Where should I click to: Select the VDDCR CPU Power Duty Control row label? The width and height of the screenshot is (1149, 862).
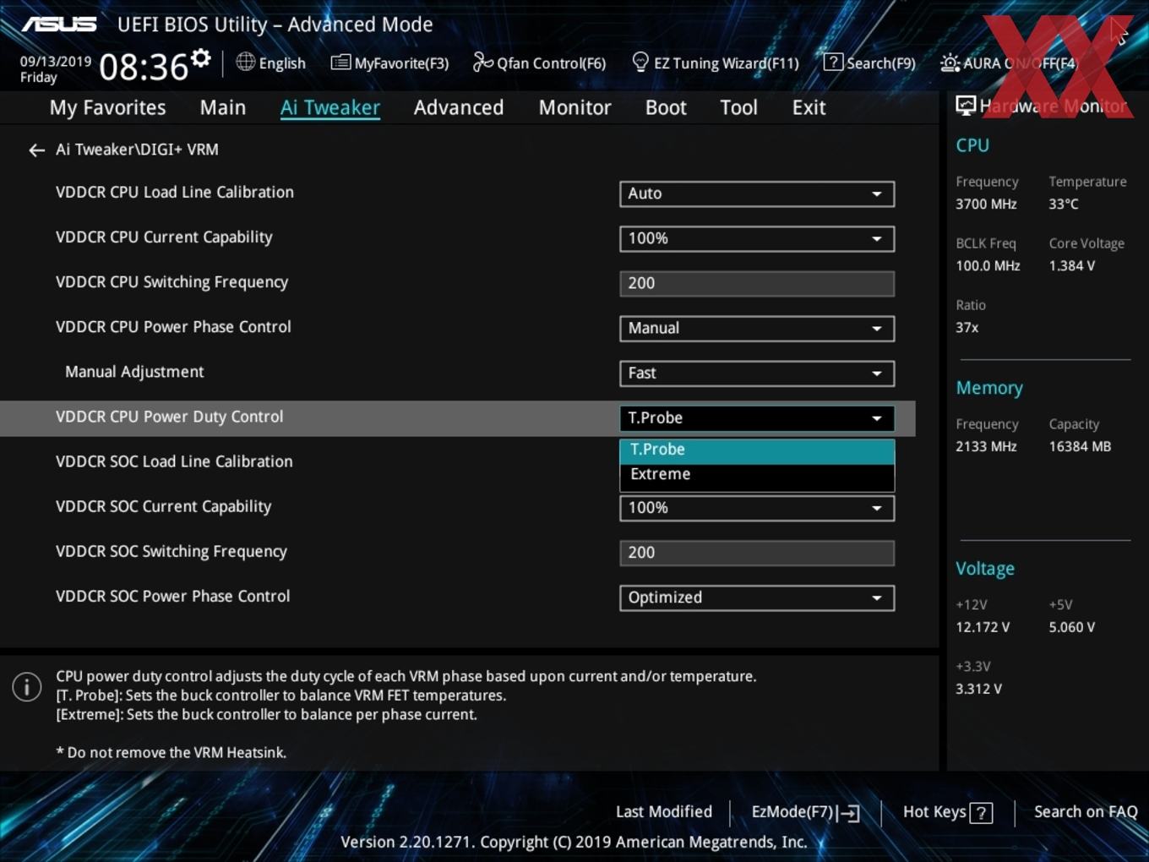tap(169, 417)
